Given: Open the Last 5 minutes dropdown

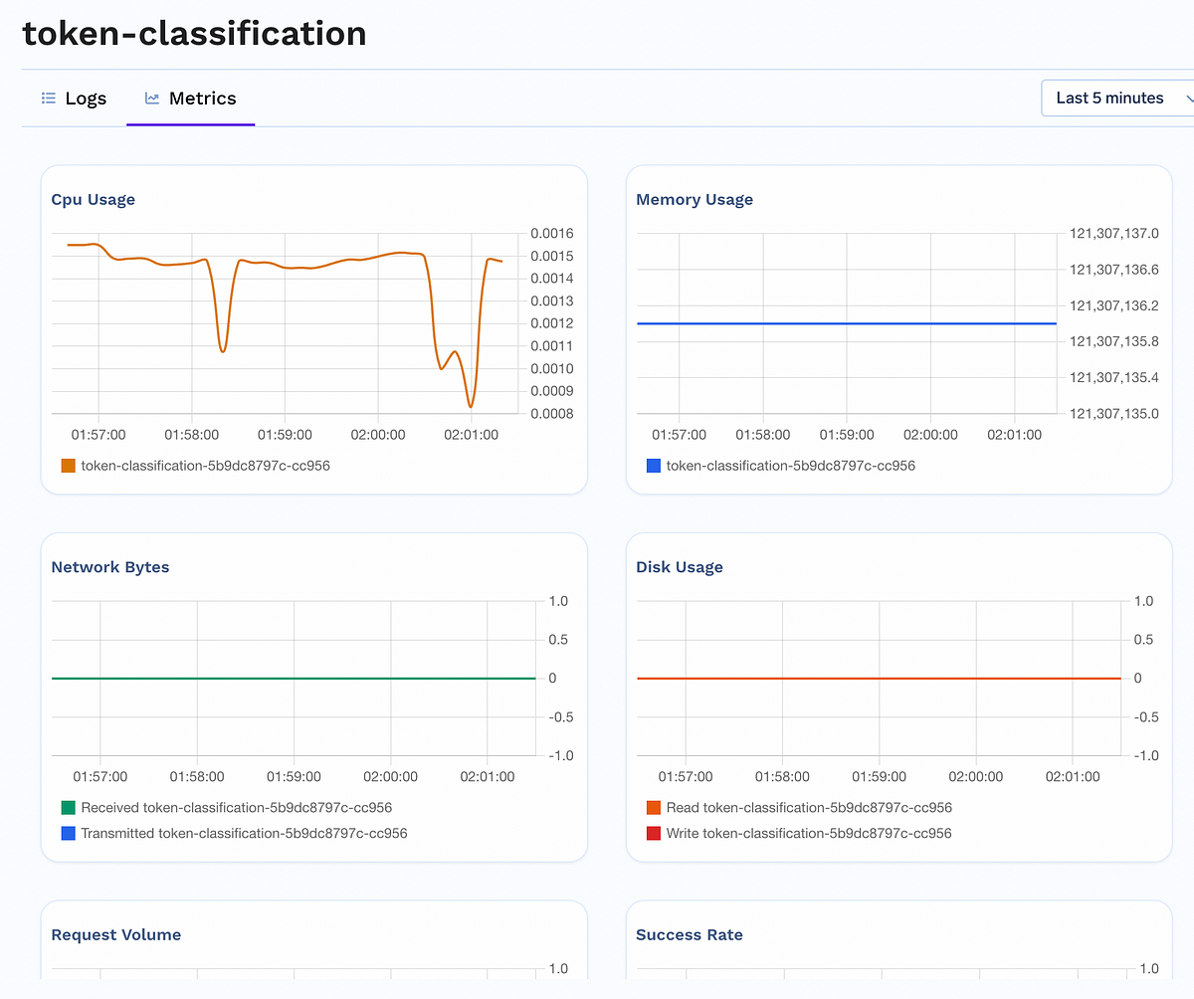Looking at the screenshot, I should 1117,99.
